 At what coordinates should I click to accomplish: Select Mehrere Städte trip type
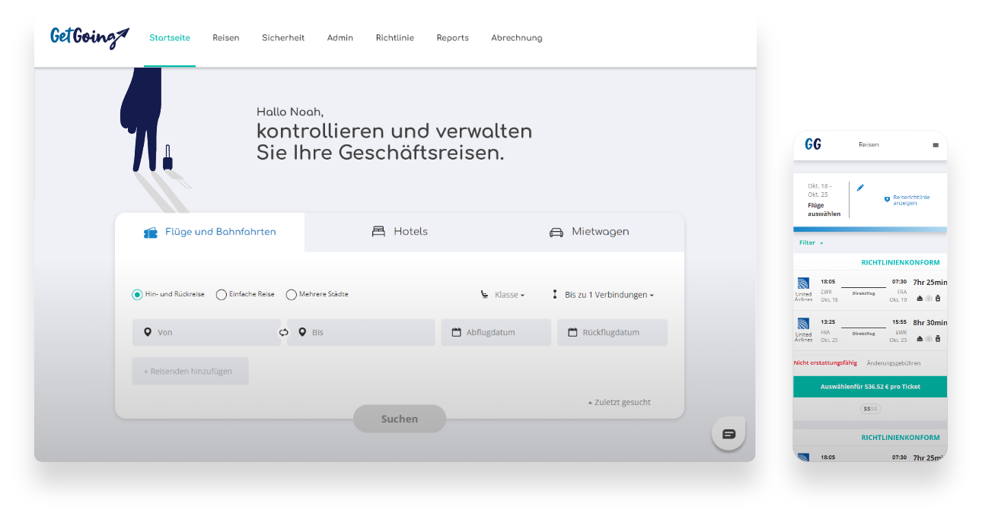[x=292, y=295]
